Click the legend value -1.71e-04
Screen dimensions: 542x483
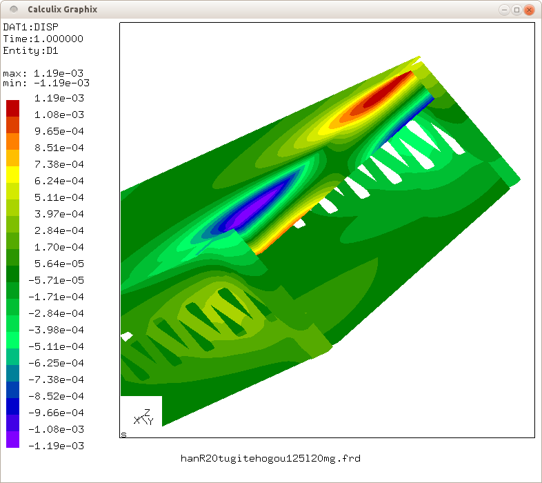(x=56, y=297)
